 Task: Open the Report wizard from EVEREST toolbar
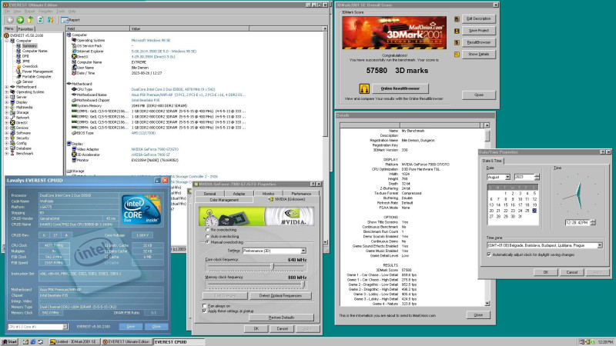point(71,20)
